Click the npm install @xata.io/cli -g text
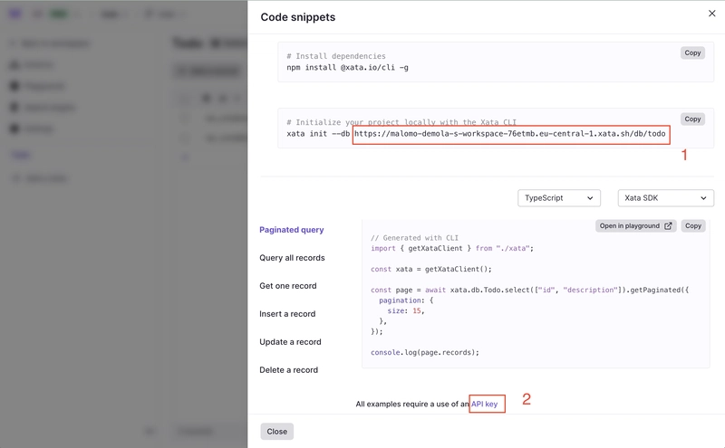This screenshot has width=725, height=448. coord(347,68)
